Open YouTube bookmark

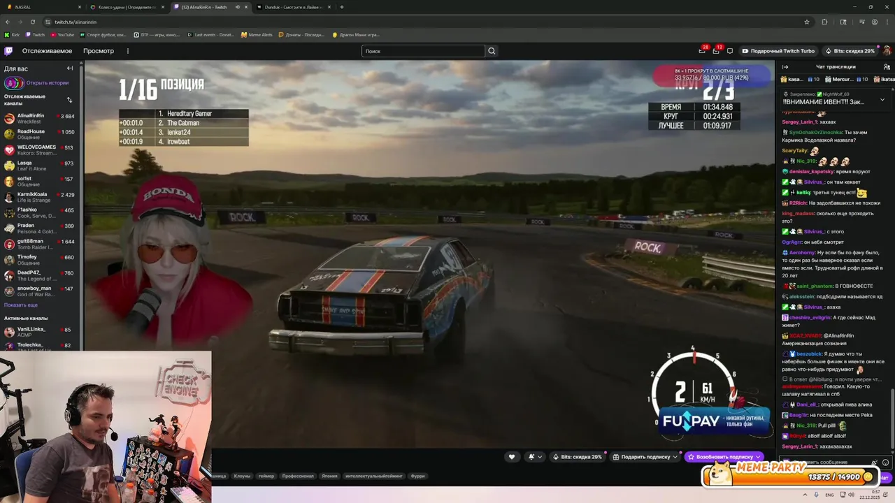pyautogui.click(x=62, y=34)
